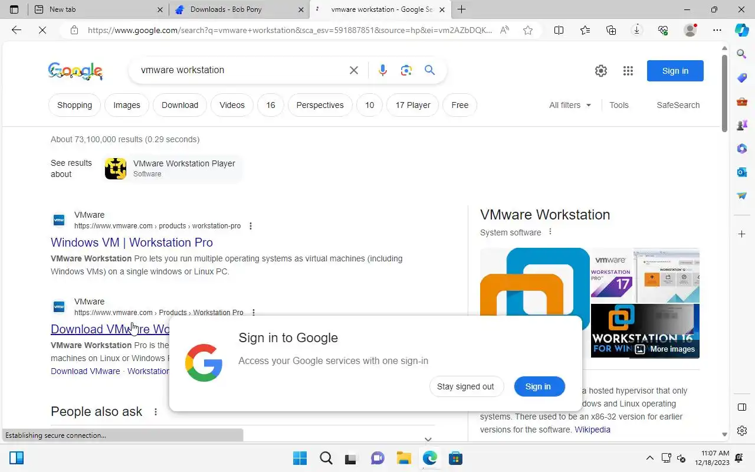Image resolution: width=755 pixels, height=472 pixels.
Task: Open SafeSearch settings link
Action: tap(678, 105)
